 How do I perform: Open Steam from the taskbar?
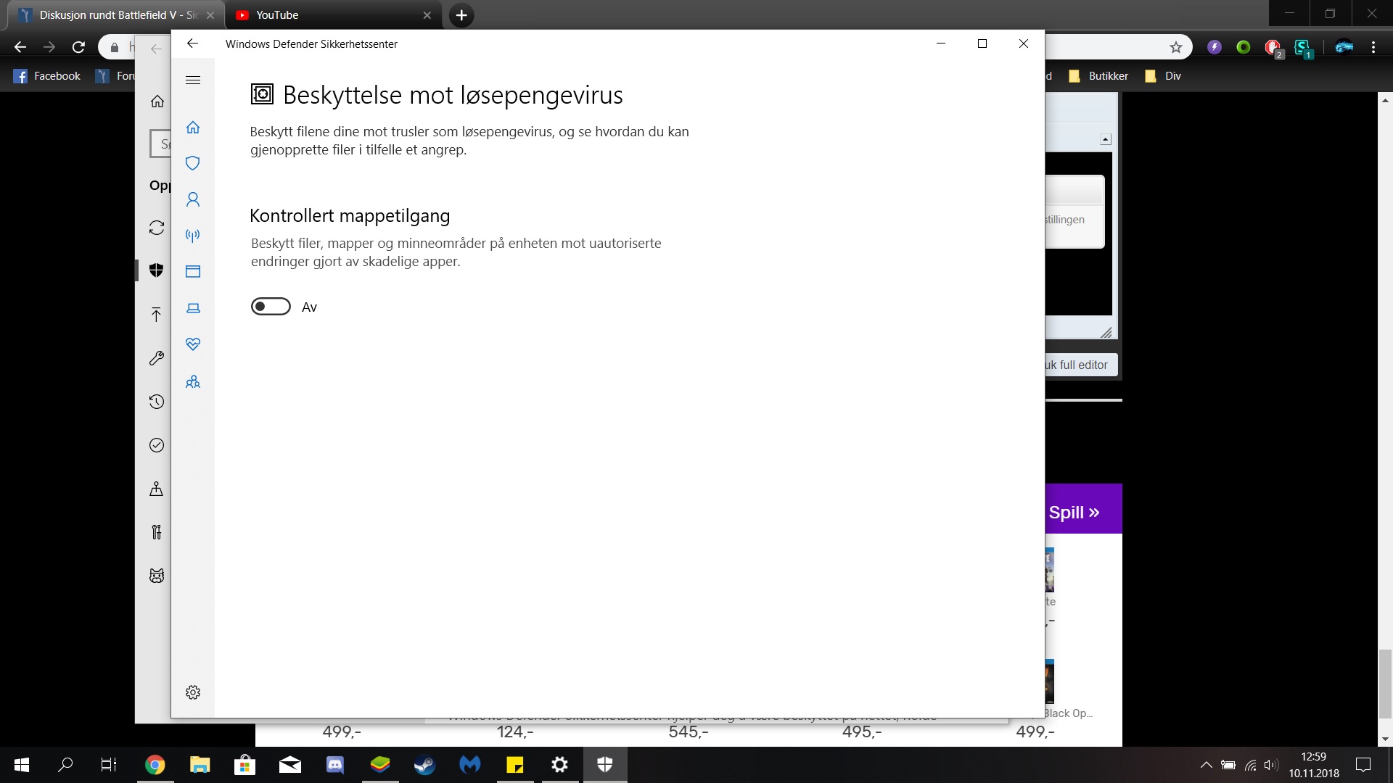425,765
